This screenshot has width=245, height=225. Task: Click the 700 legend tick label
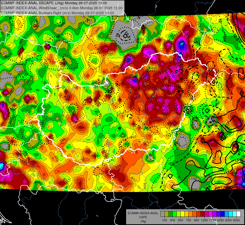[189, 220]
